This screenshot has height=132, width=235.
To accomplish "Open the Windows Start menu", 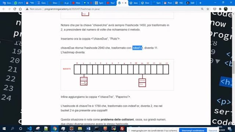I will pyautogui.click(x=4, y=129).
